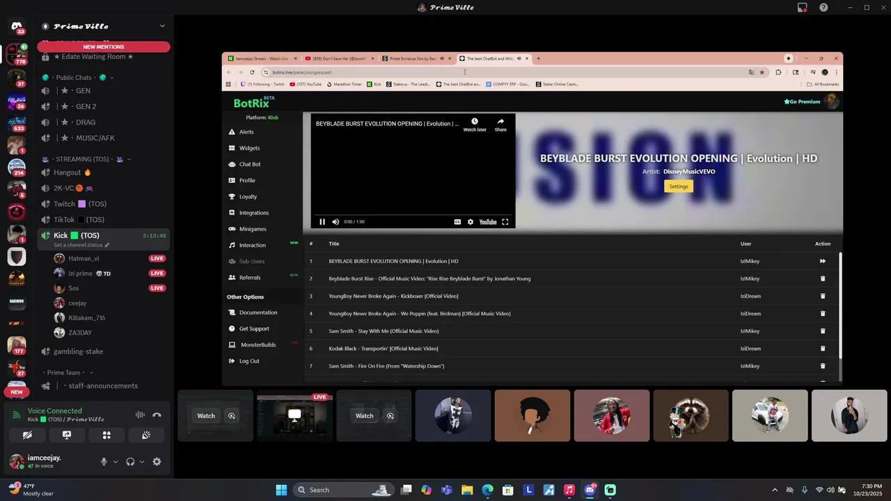Turn on camera in voice panel
This screenshot has height=501, width=891.
[x=27, y=435]
